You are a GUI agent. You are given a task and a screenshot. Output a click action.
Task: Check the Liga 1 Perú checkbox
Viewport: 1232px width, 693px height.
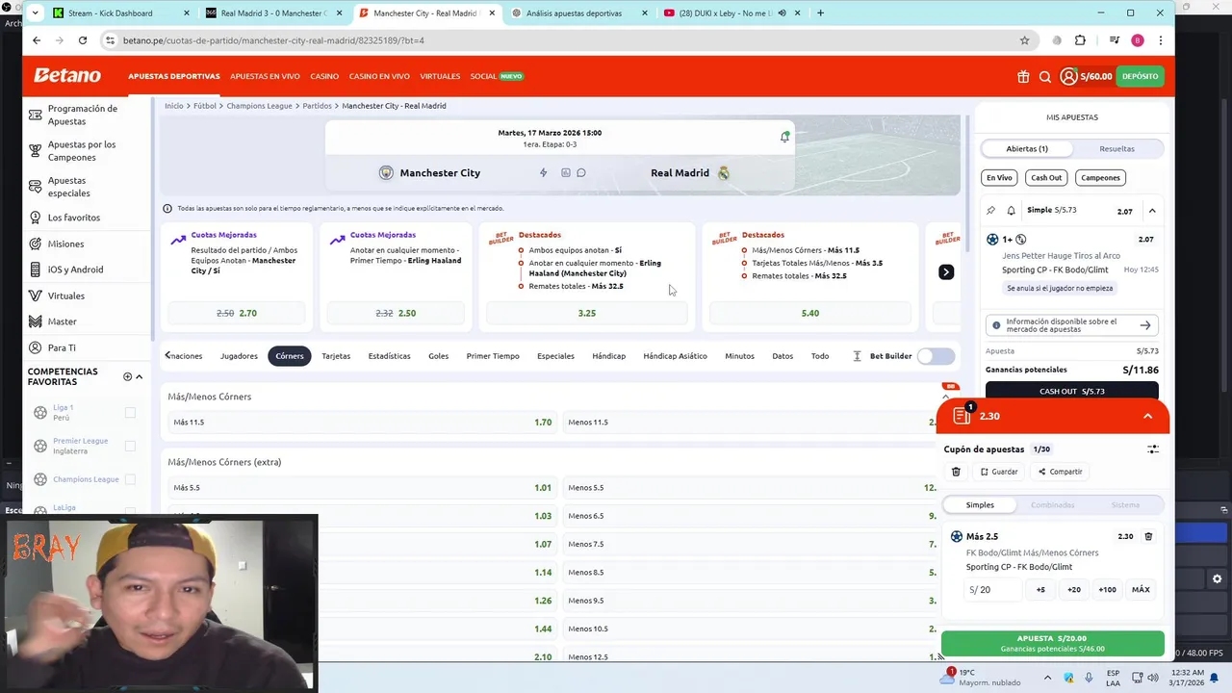130,413
